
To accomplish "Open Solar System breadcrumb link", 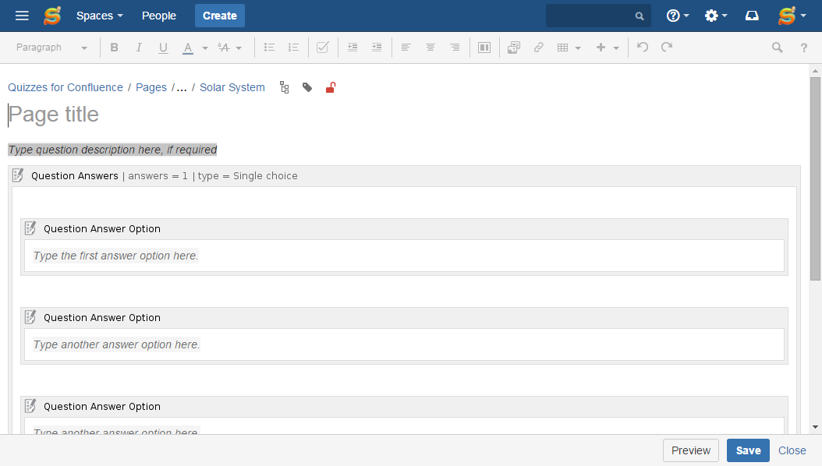I will tap(232, 87).
